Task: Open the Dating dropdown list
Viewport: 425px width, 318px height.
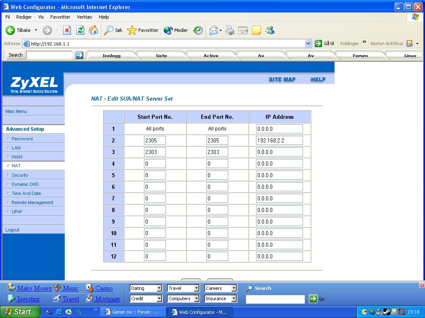Action: pos(159,288)
